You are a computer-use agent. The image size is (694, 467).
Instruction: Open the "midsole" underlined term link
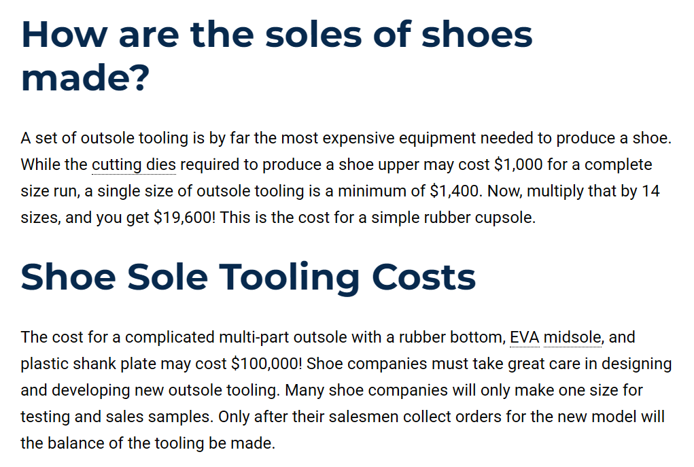pyautogui.click(x=572, y=337)
